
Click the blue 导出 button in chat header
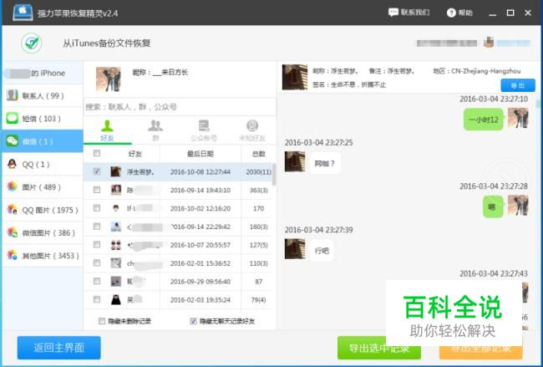pos(518,85)
